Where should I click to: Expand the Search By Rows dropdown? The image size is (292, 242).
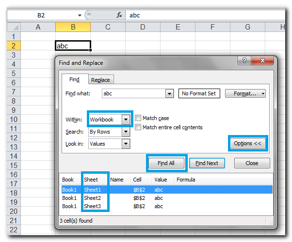point(126,132)
